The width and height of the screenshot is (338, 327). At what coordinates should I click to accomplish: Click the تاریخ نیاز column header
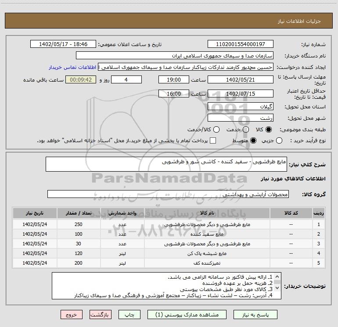(x=35, y=213)
